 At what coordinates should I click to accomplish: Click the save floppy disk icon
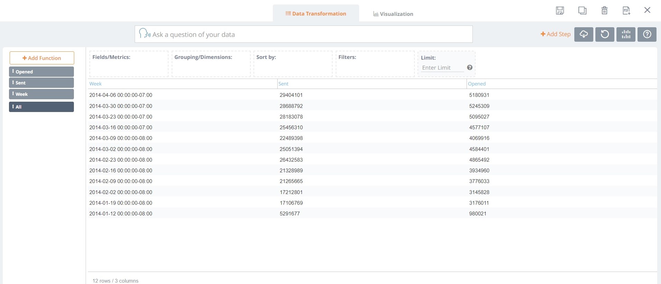click(560, 11)
